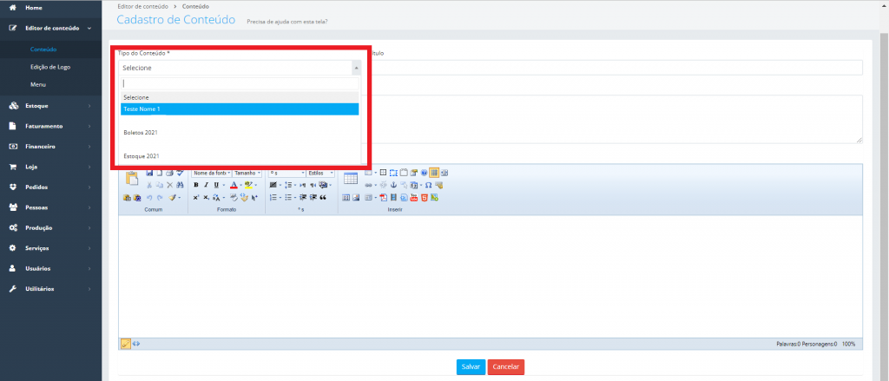Click the large Paste clipboard icon
889x381 pixels.
(132, 178)
